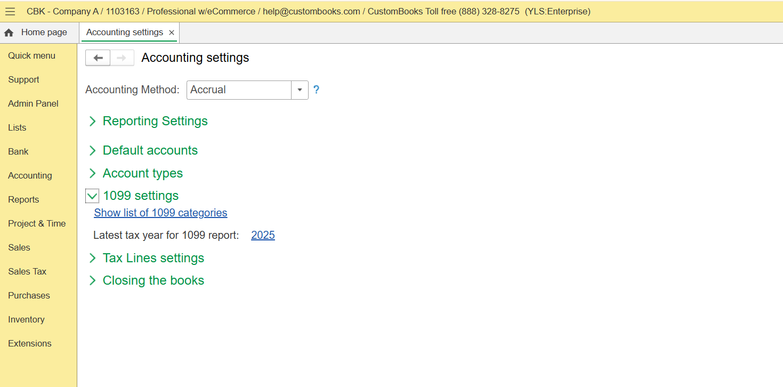783x387 pixels.
Task: Click the Accounting Method help question mark
Action: point(316,90)
